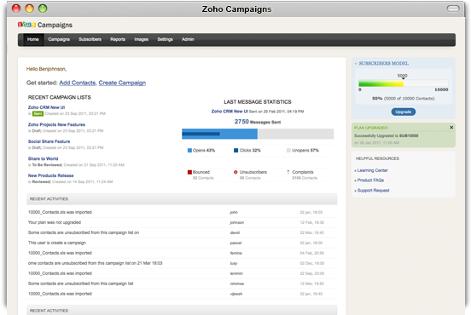The width and height of the screenshot is (471, 315).
Task: Select activity mentioning '21 Mar 18:03'
Action: 182,263
